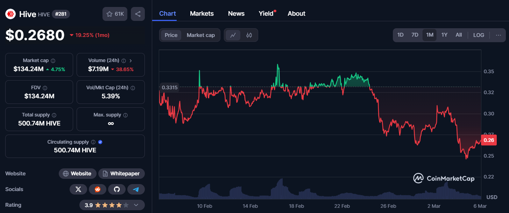The width and height of the screenshot is (509, 213).
Task: Open Hive's Reddit social link
Action: [x=98, y=189]
